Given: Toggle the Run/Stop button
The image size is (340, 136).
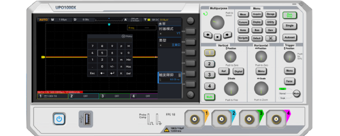Looking at the screenshot, I should click(x=289, y=15).
